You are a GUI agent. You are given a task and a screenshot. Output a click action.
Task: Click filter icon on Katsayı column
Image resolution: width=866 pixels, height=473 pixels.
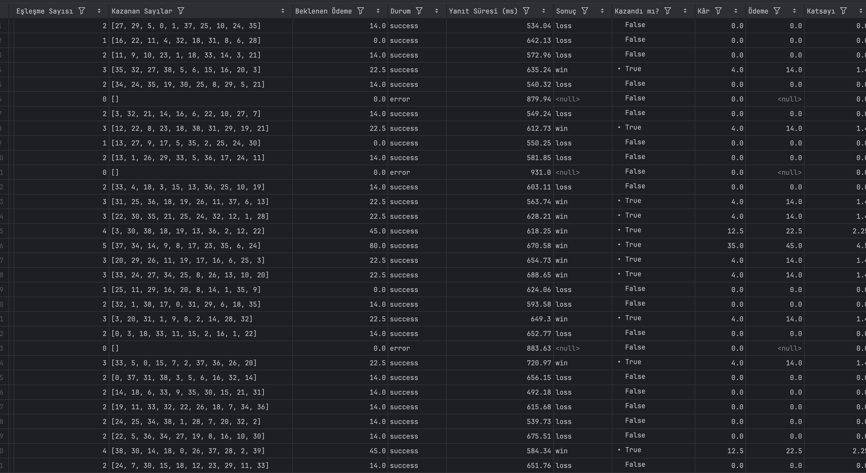tap(843, 11)
